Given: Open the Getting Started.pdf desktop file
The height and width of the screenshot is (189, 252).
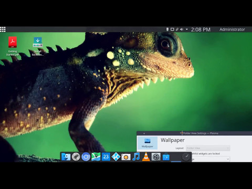Looking at the screenshot, I should (x=13, y=46).
